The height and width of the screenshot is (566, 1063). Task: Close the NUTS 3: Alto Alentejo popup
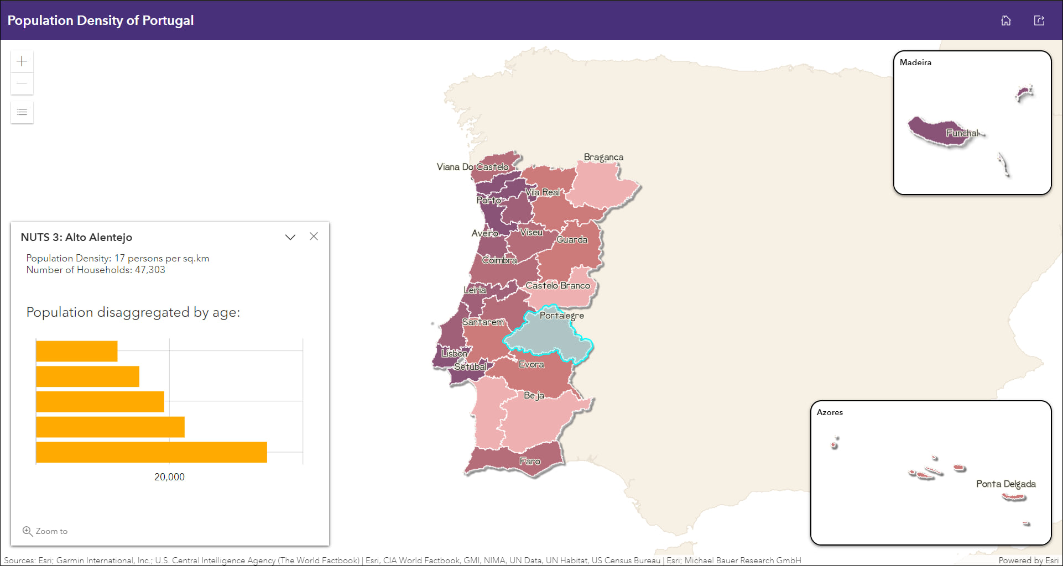(314, 236)
